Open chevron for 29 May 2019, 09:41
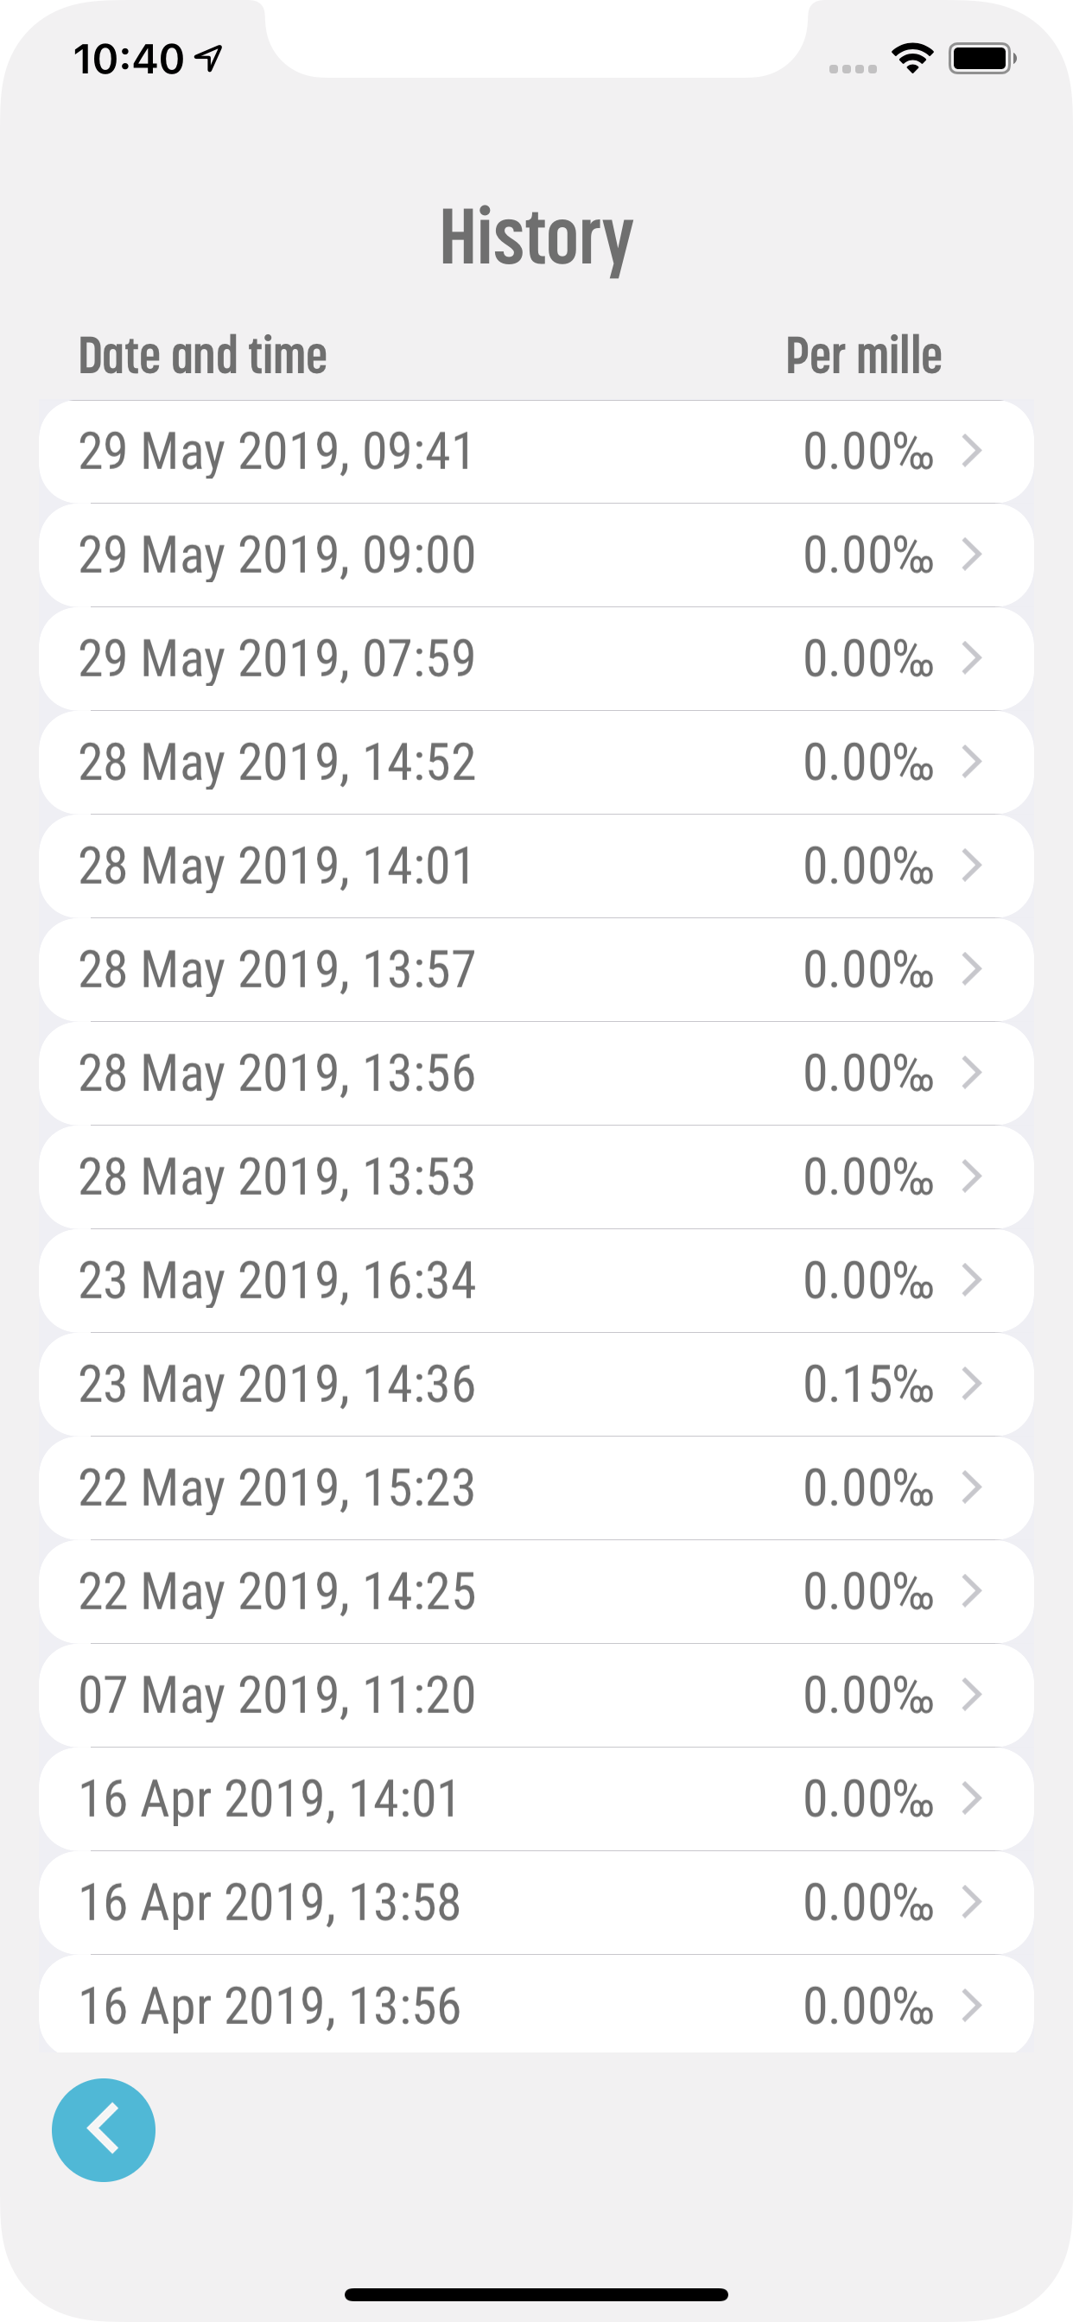 (971, 451)
